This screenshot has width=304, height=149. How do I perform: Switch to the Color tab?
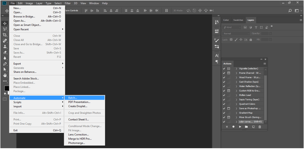click(226, 20)
